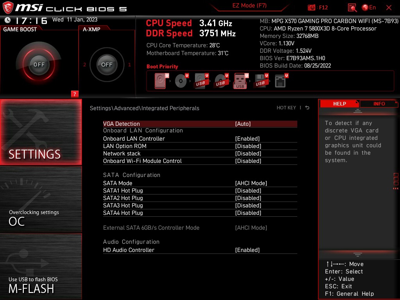Change Onboard Wi-Fi Module Control setting
This screenshot has height=300, width=400.
[x=200, y=161]
